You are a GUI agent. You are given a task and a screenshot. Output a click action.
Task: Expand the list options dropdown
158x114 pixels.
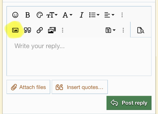click(94, 15)
